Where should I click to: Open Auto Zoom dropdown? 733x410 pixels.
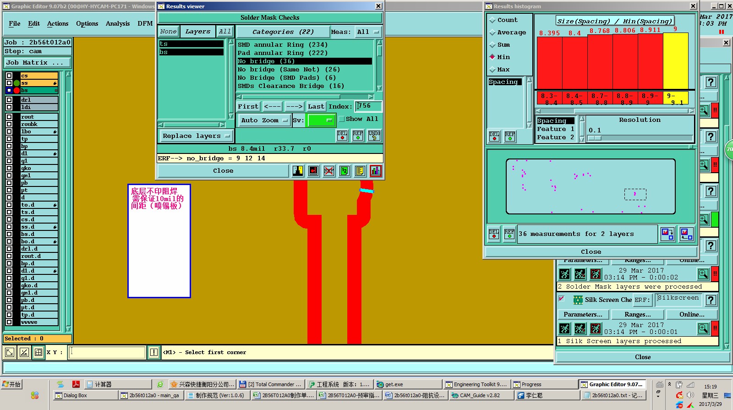(x=264, y=120)
